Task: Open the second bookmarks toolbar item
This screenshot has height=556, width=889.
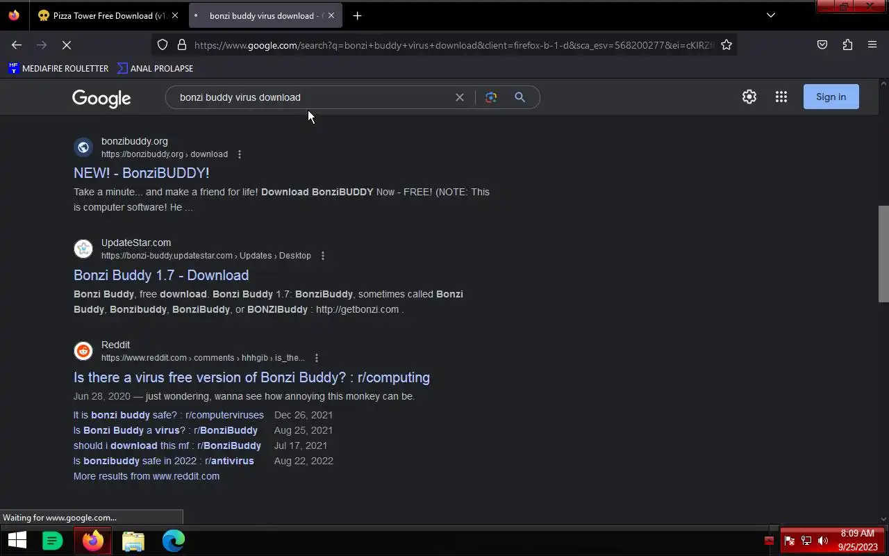Action: 156,68
